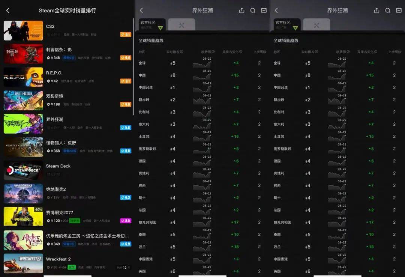Switch to tools tab on right-hand screen
The height and width of the screenshot is (277, 405).
coord(316,25)
